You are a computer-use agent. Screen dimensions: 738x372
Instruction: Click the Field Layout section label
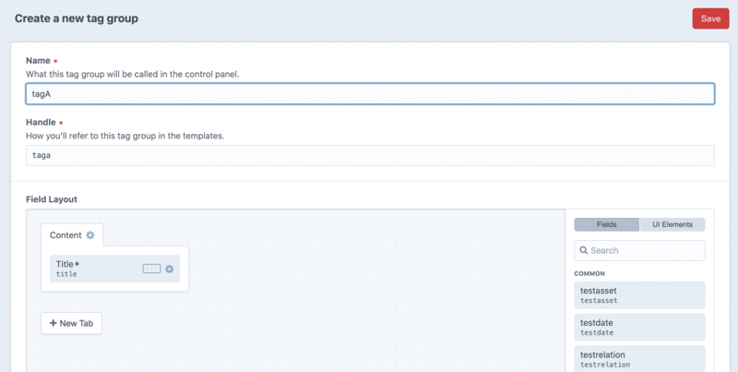click(x=52, y=198)
